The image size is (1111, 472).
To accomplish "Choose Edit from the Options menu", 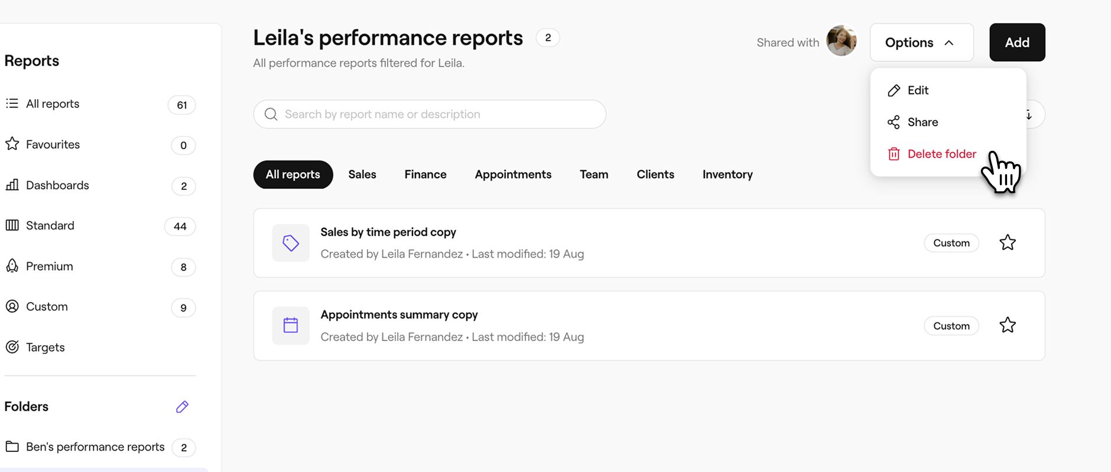I will click(x=917, y=90).
